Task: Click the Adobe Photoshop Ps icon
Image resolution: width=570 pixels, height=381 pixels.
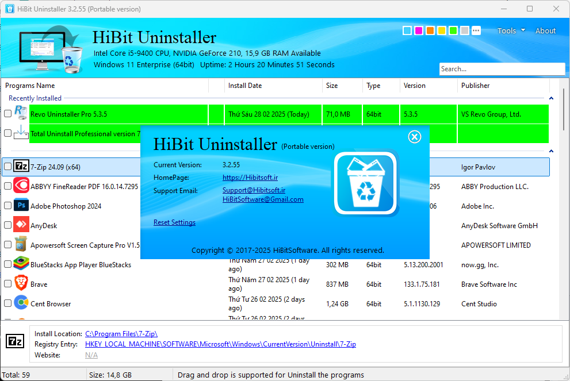Action: pyautogui.click(x=21, y=205)
